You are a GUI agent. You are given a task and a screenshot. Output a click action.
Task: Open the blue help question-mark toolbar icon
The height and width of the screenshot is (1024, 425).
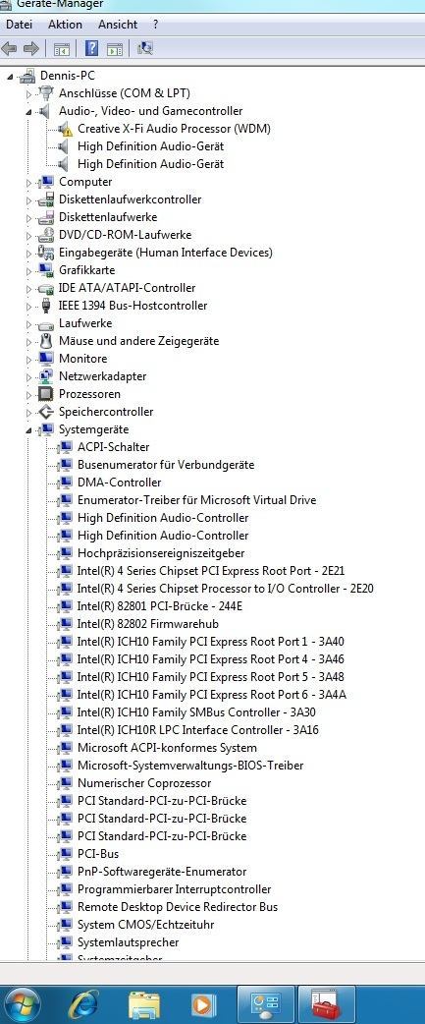[92, 48]
